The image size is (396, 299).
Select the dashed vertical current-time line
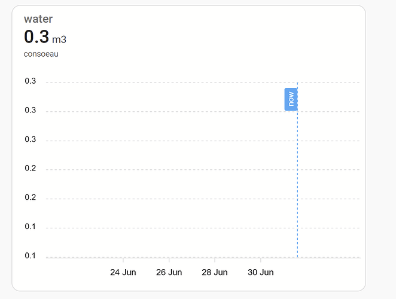tap(297, 179)
